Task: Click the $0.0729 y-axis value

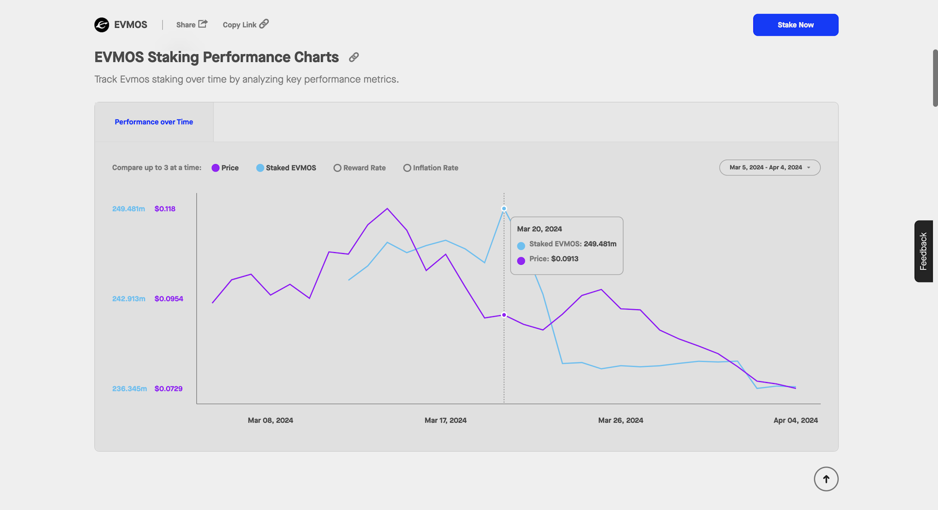Action: click(x=168, y=389)
